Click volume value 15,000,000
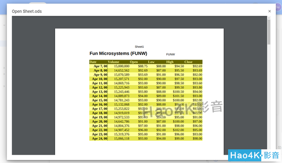The height and width of the screenshot is (163, 282). click(x=122, y=66)
